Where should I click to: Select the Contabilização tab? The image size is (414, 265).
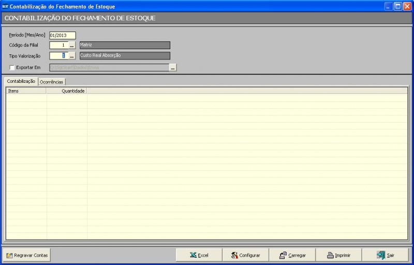21,81
